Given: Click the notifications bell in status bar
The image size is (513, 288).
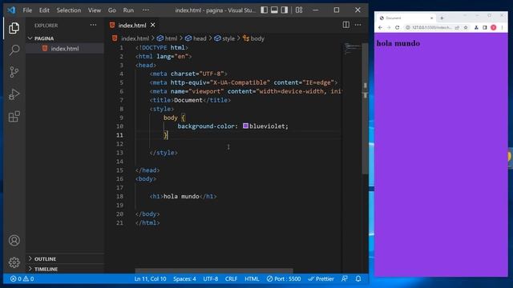Looking at the screenshot, I should pyautogui.click(x=358, y=279).
